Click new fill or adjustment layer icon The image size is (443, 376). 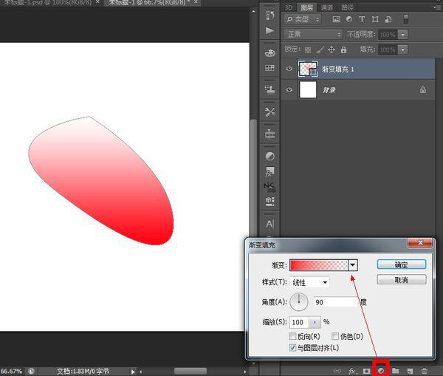click(382, 369)
